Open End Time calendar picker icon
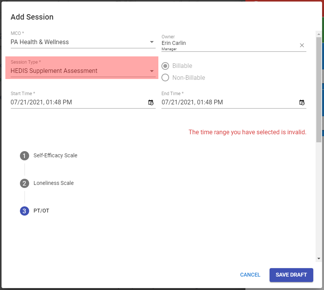 pyautogui.click(x=302, y=102)
